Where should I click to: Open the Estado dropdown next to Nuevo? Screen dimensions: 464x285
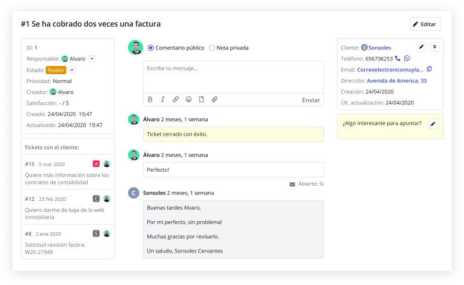tap(72, 70)
